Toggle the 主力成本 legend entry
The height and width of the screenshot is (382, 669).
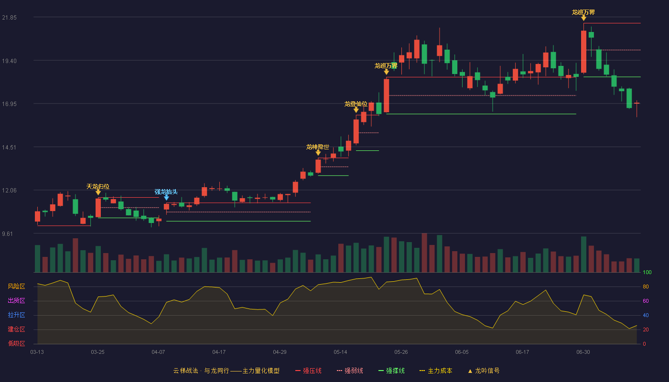(x=436, y=371)
